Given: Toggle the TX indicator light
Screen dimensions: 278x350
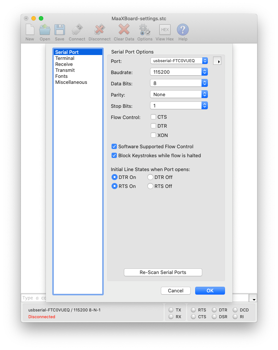Looking at the screenshot, I should pyautogui.click(x=171, y=310).
